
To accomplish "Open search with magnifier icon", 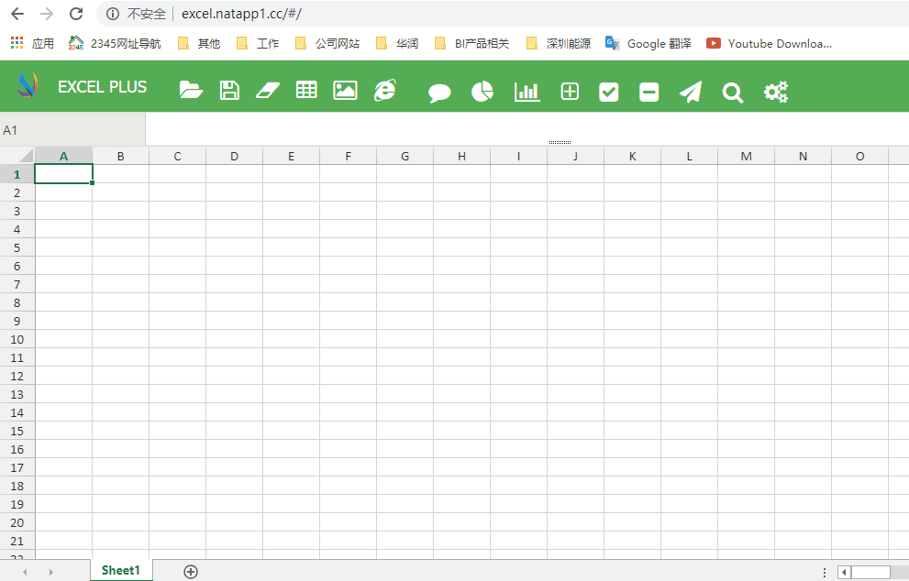I will coord(732,93).
